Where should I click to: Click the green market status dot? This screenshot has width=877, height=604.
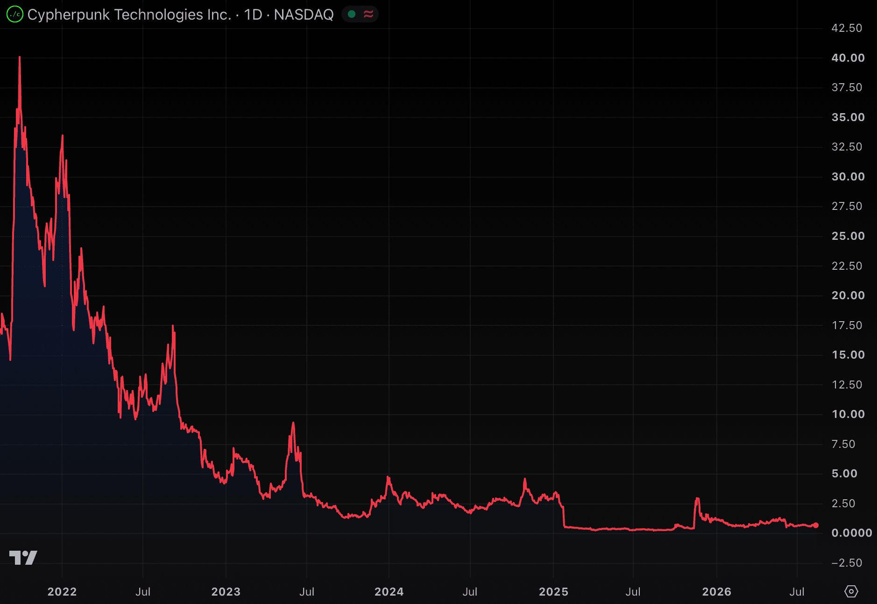(x=352, y=14)
